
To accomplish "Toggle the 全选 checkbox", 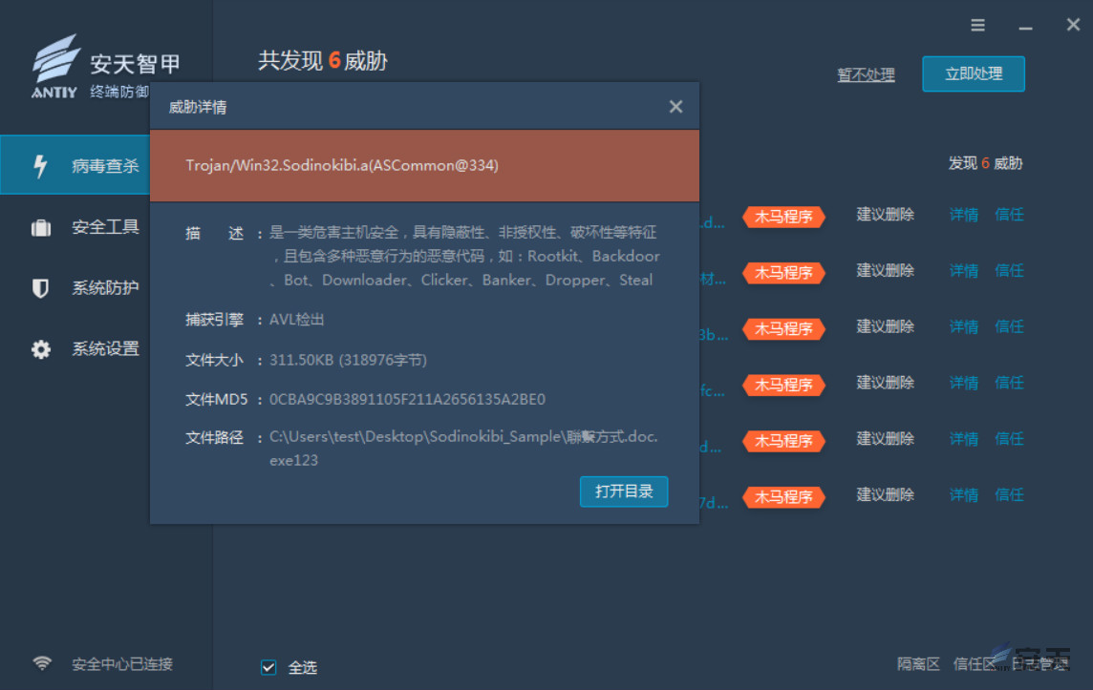I will tap(268, 667).
